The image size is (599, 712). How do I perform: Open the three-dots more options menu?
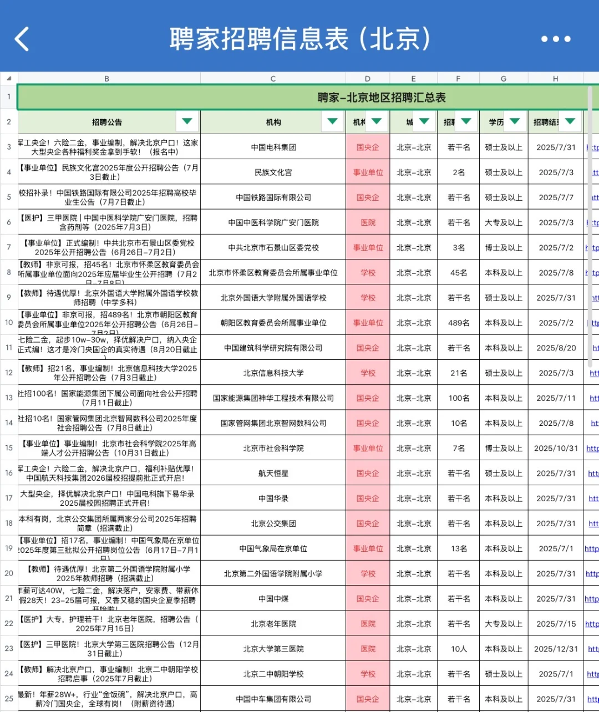(556, 39)
